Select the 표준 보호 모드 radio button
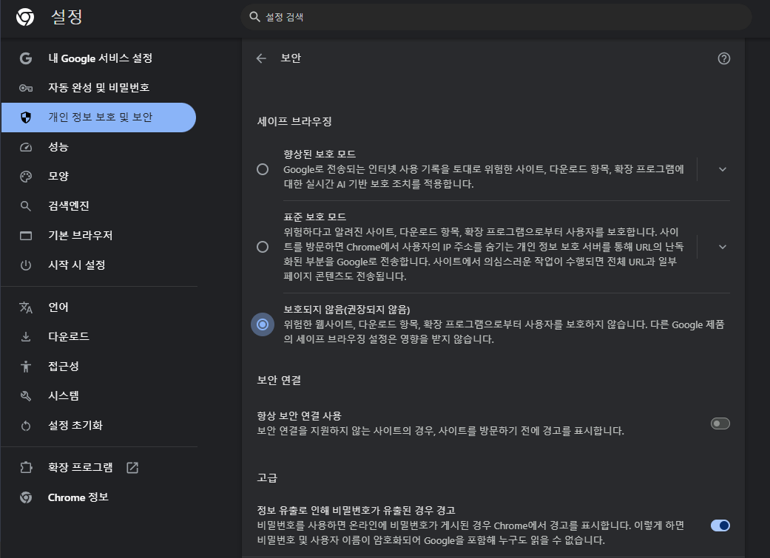The image size is (770, 558). coord(263,247)
